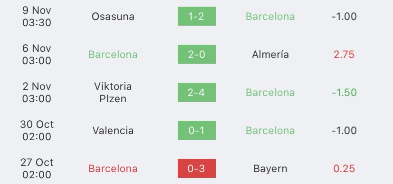Open the 2-4 Viktoria Plzen score badge
Image resolution: width=393 pixels, height=184 pixels.
tap(197, 92)
